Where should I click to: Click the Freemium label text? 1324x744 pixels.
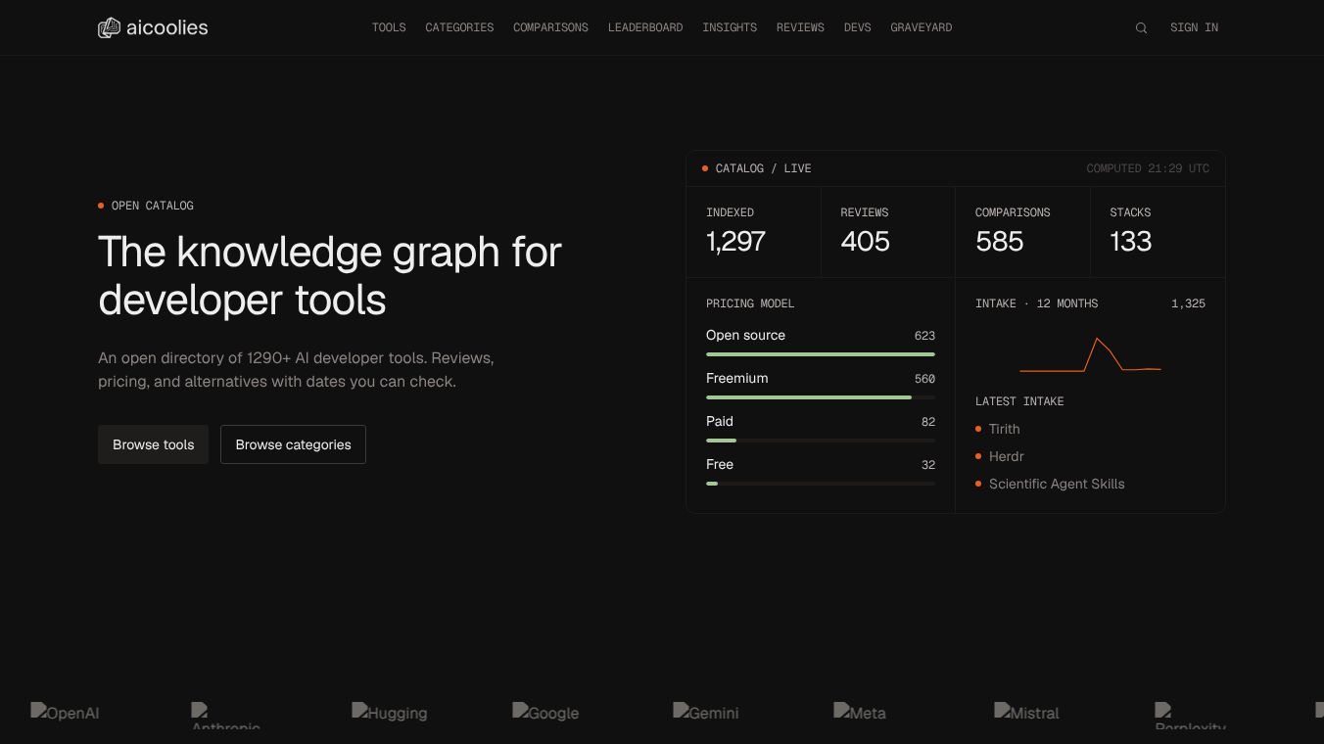point(736,378)
